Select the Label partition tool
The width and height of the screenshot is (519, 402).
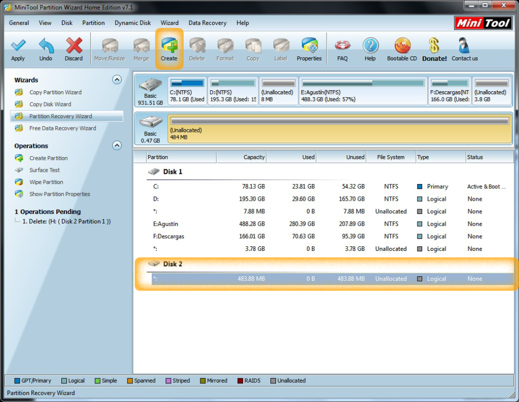[281, 50]
